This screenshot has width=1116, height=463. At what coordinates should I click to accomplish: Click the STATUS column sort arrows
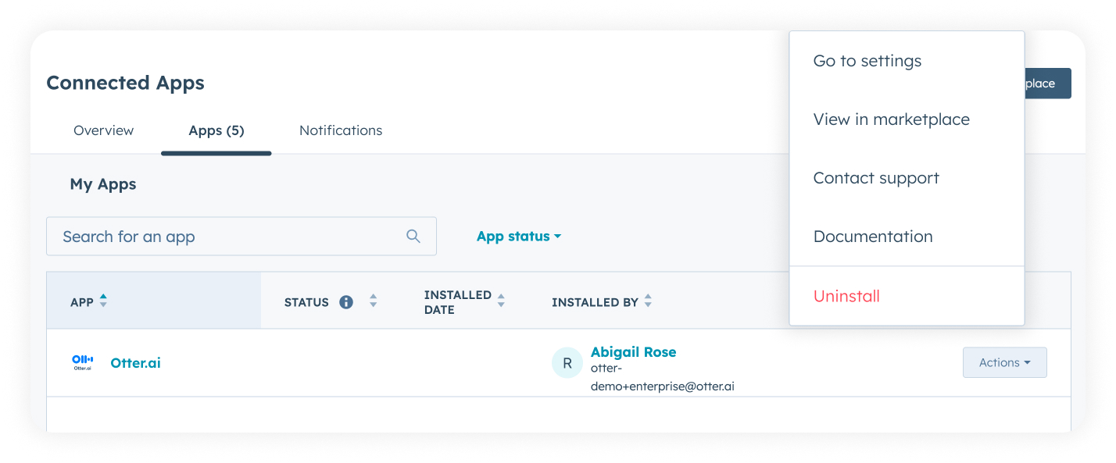(373, 301)
